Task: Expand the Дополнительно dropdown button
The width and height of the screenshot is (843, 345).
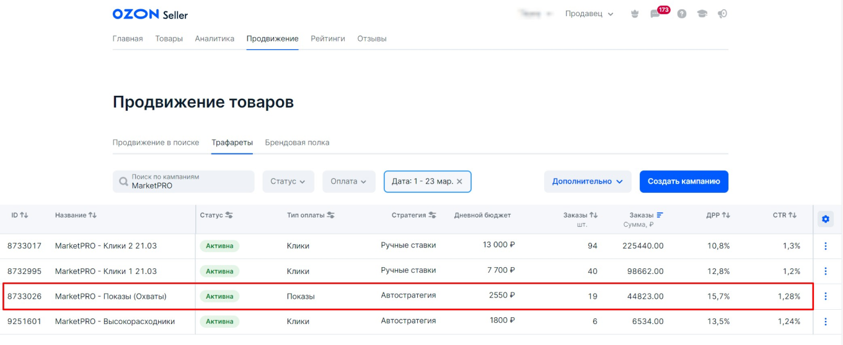Action: [588, 182]
